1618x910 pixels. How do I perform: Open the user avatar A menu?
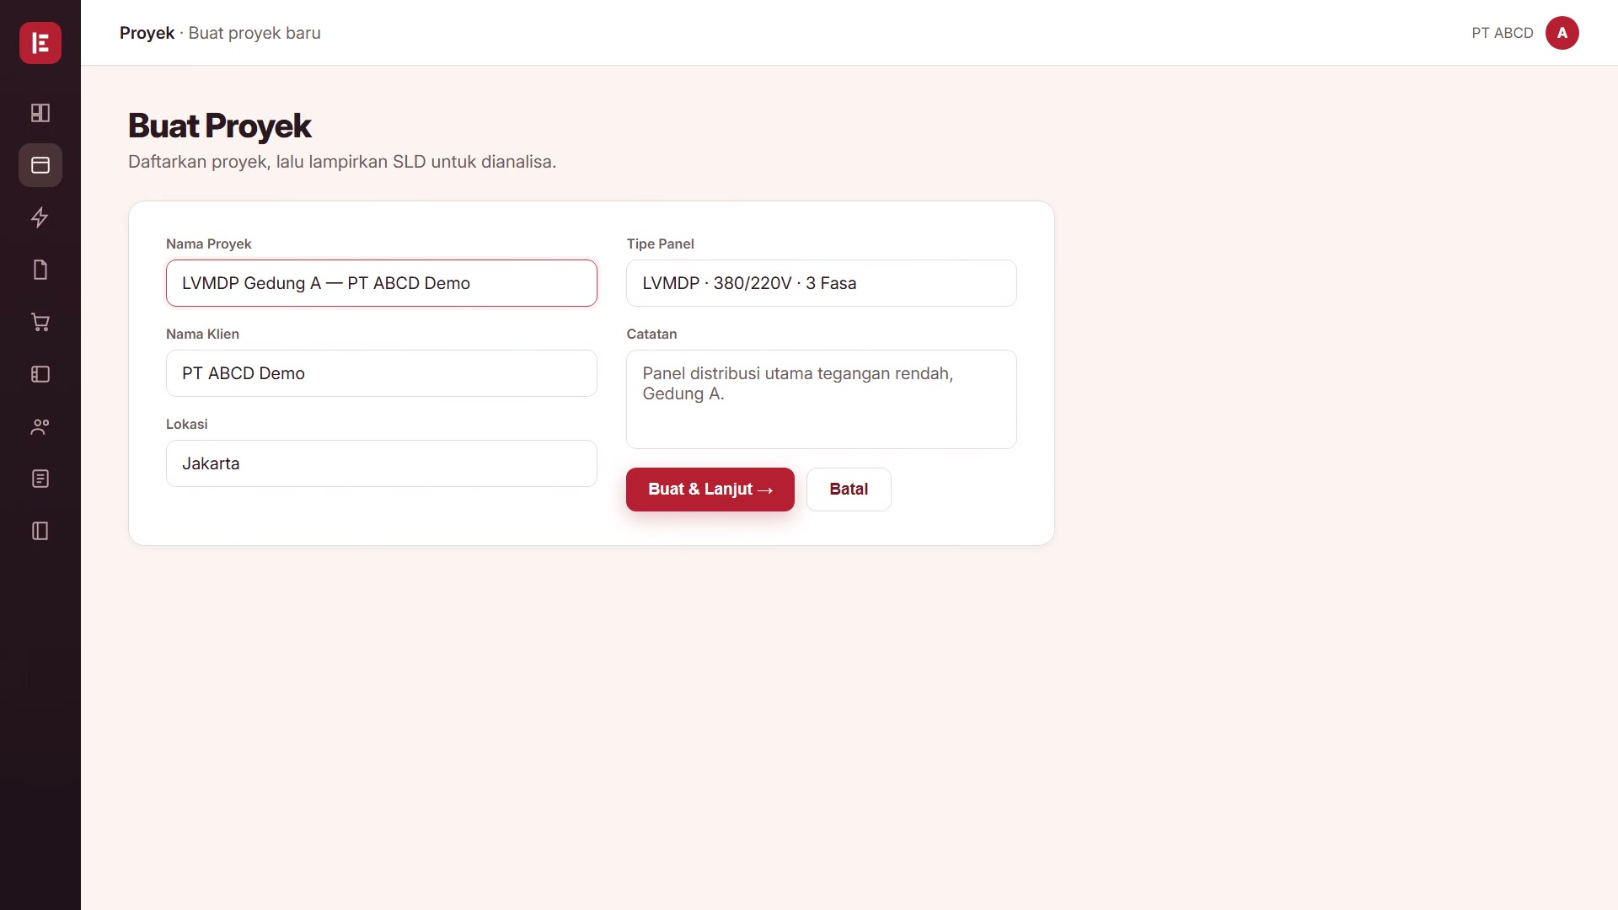pyautogui.click(x=1562, y=33)
